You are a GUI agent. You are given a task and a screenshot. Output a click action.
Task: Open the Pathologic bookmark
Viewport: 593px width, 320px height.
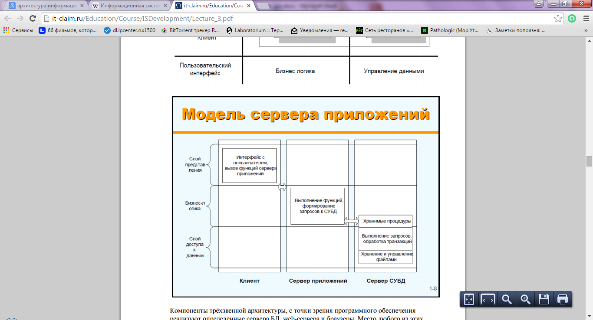(450, 30)
